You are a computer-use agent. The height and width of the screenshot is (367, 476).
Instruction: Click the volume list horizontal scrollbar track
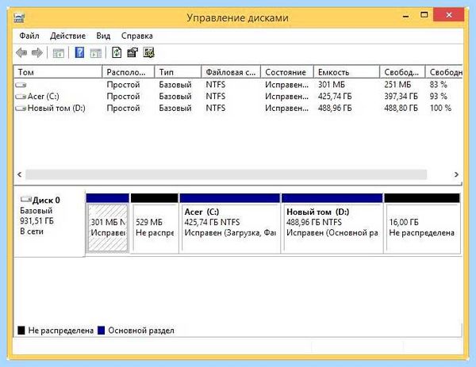point(226,174)
